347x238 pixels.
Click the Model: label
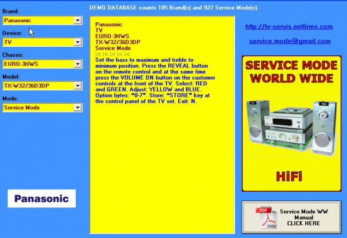[11, 76]
